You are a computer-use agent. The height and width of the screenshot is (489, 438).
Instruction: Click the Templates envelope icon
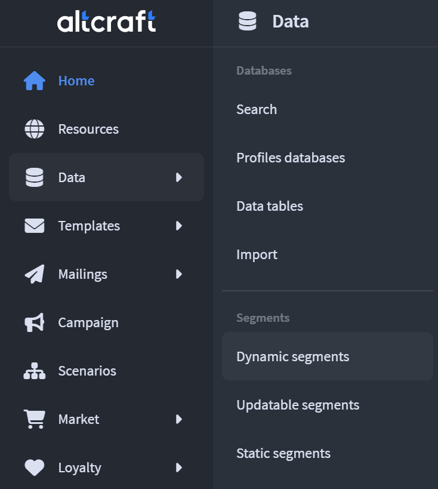pyautogui.click(x=35, y=226)
